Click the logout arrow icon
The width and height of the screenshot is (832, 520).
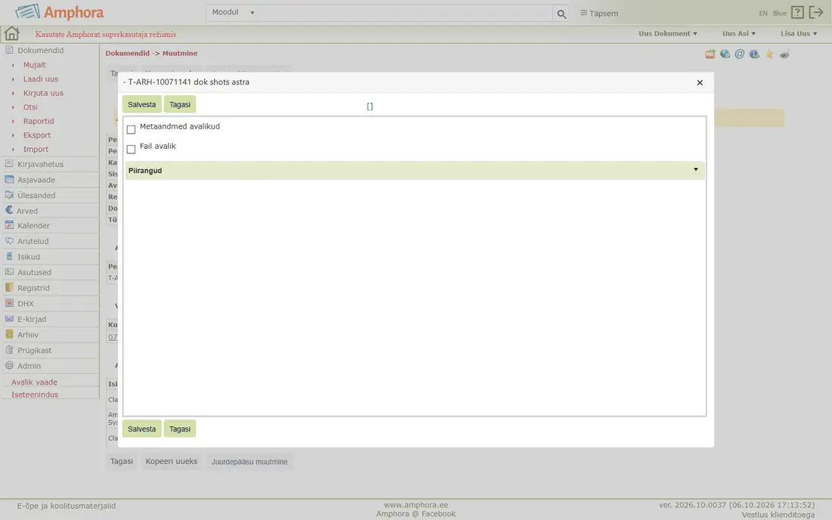816,12
